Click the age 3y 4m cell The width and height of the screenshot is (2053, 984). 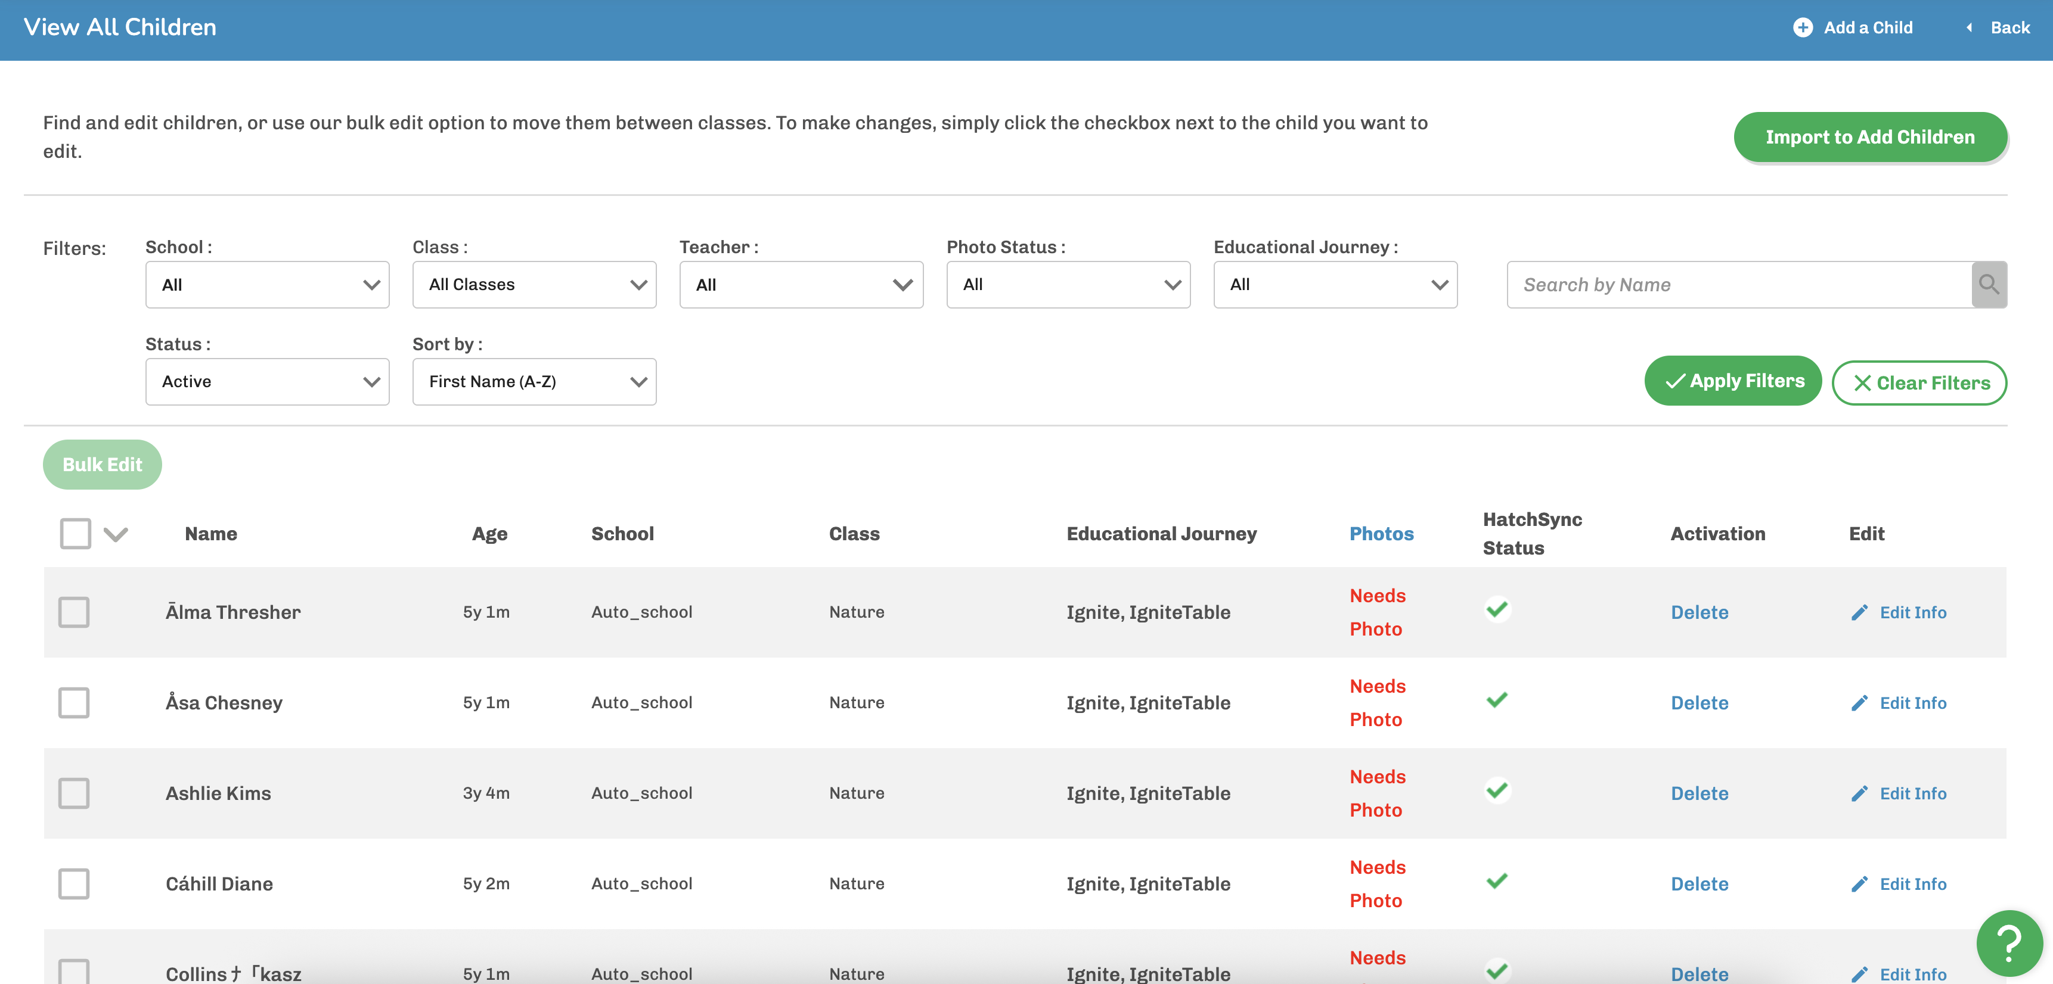(486, 794)
